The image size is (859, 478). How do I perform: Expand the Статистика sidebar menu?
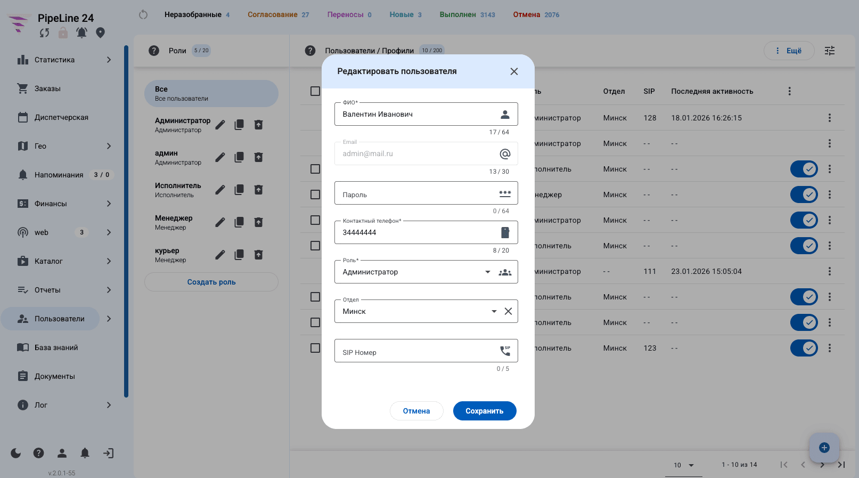click(109, 60)
